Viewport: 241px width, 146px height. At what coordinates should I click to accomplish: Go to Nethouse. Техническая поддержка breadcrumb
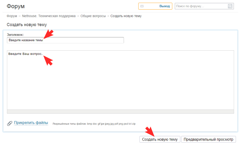pos(49,16)
